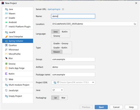Expand the Java version dropdown
Image resolution: width=140 pixels, height=110 pixels.
tap(58, 90)
